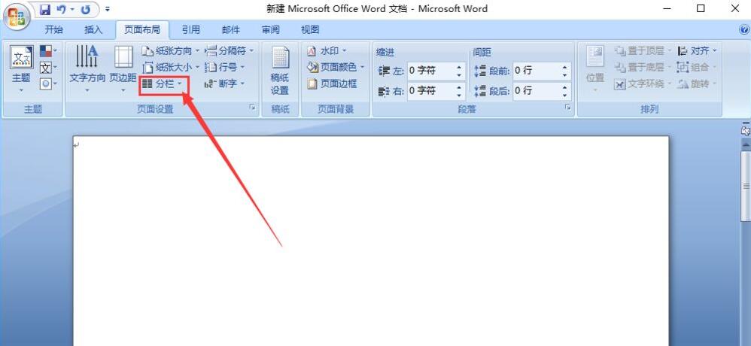Select the 页面布局 tab

141,29
